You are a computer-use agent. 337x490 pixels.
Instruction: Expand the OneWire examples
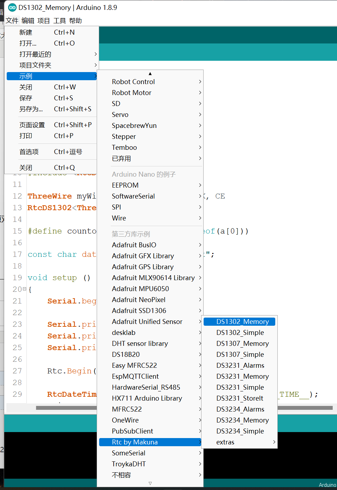[150, 420]
